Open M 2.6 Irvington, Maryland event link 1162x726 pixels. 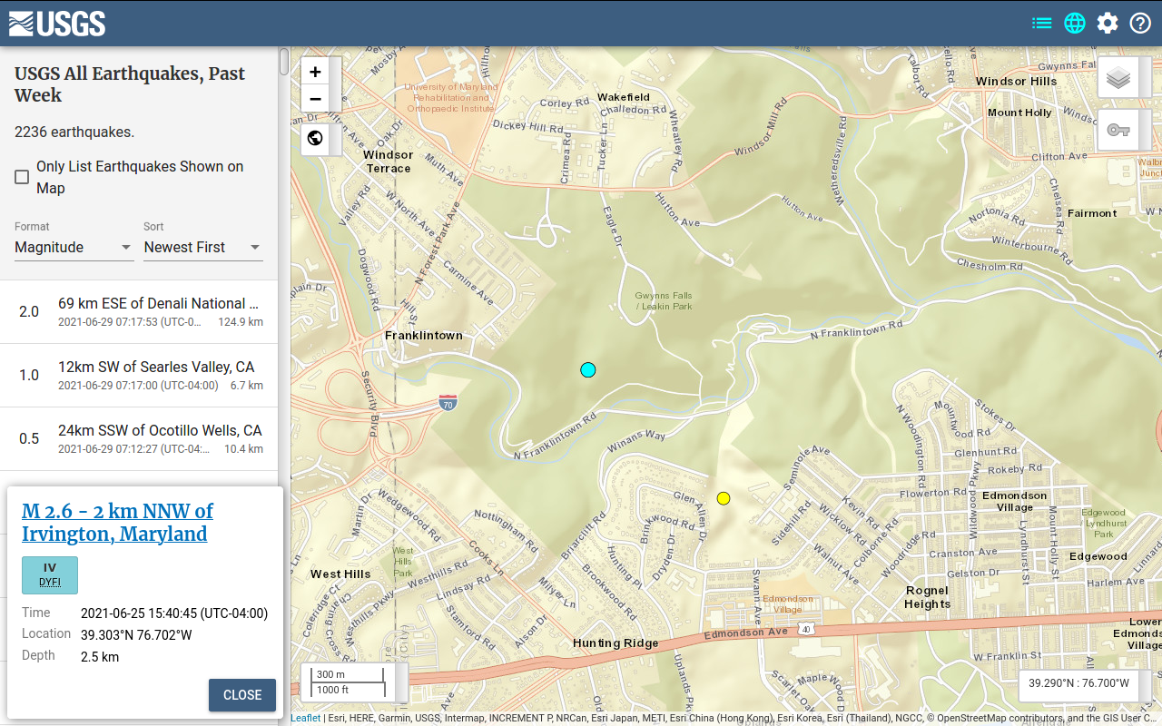(117, 522)
